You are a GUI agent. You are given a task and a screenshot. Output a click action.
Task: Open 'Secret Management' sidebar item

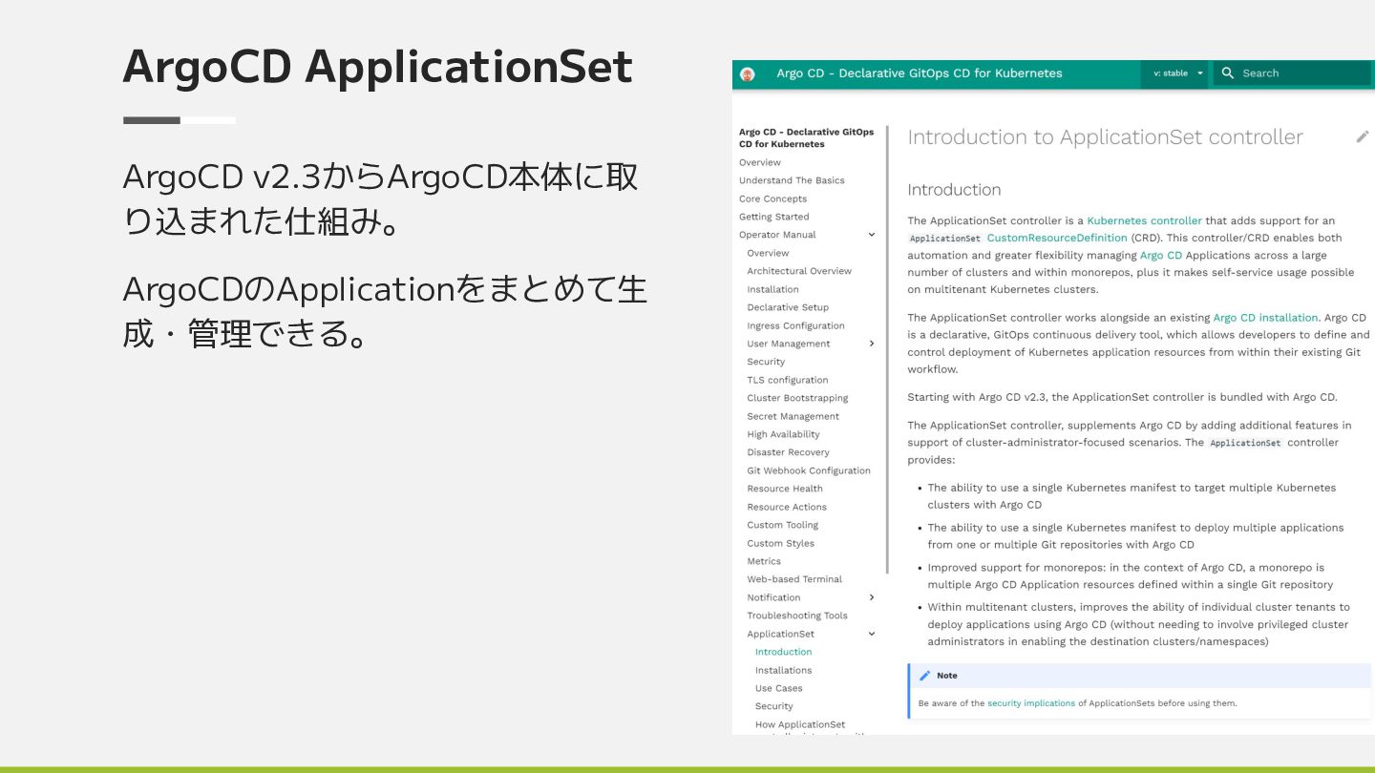[x=793, y=416]
